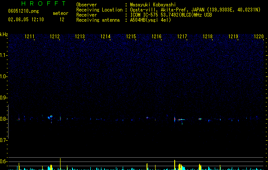Select the file name 06051210.png
Screen dimensions: 268x170
click(x=23, y=11)
